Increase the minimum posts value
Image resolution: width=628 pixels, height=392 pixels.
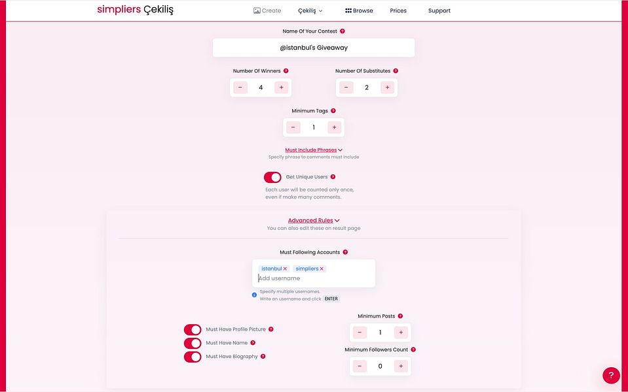coord(401,333)
